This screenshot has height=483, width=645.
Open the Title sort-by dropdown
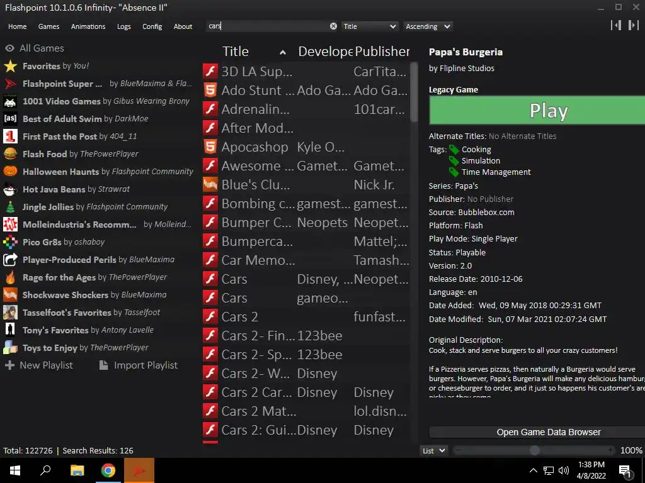point(369,26)
